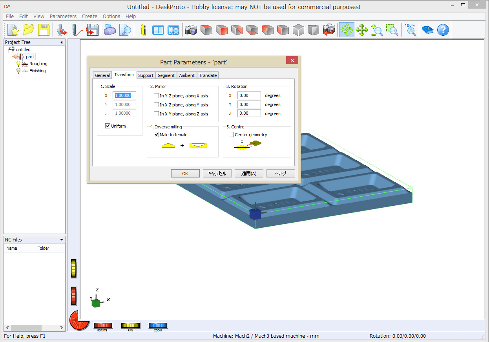
Task: Confirm the dialog with OK
Action: [x=185, y=174]
